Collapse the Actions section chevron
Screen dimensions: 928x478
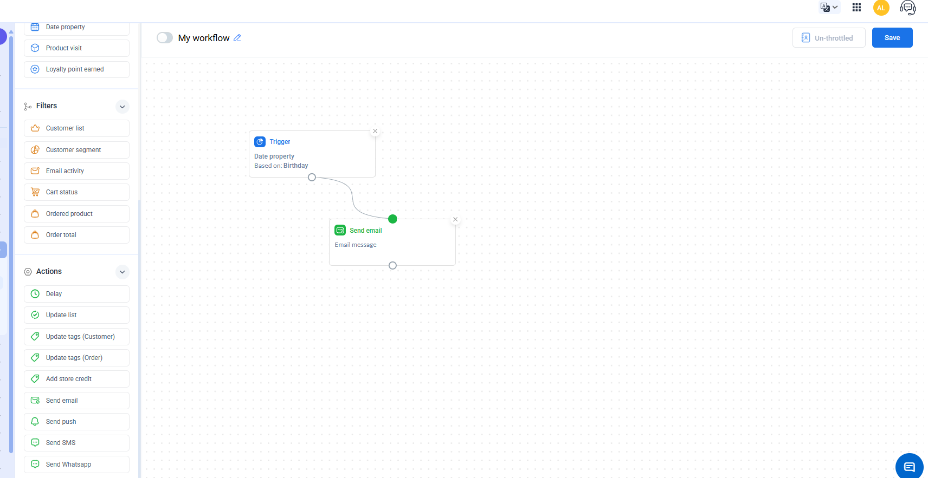pyautogui.click(x=123, y=272)
